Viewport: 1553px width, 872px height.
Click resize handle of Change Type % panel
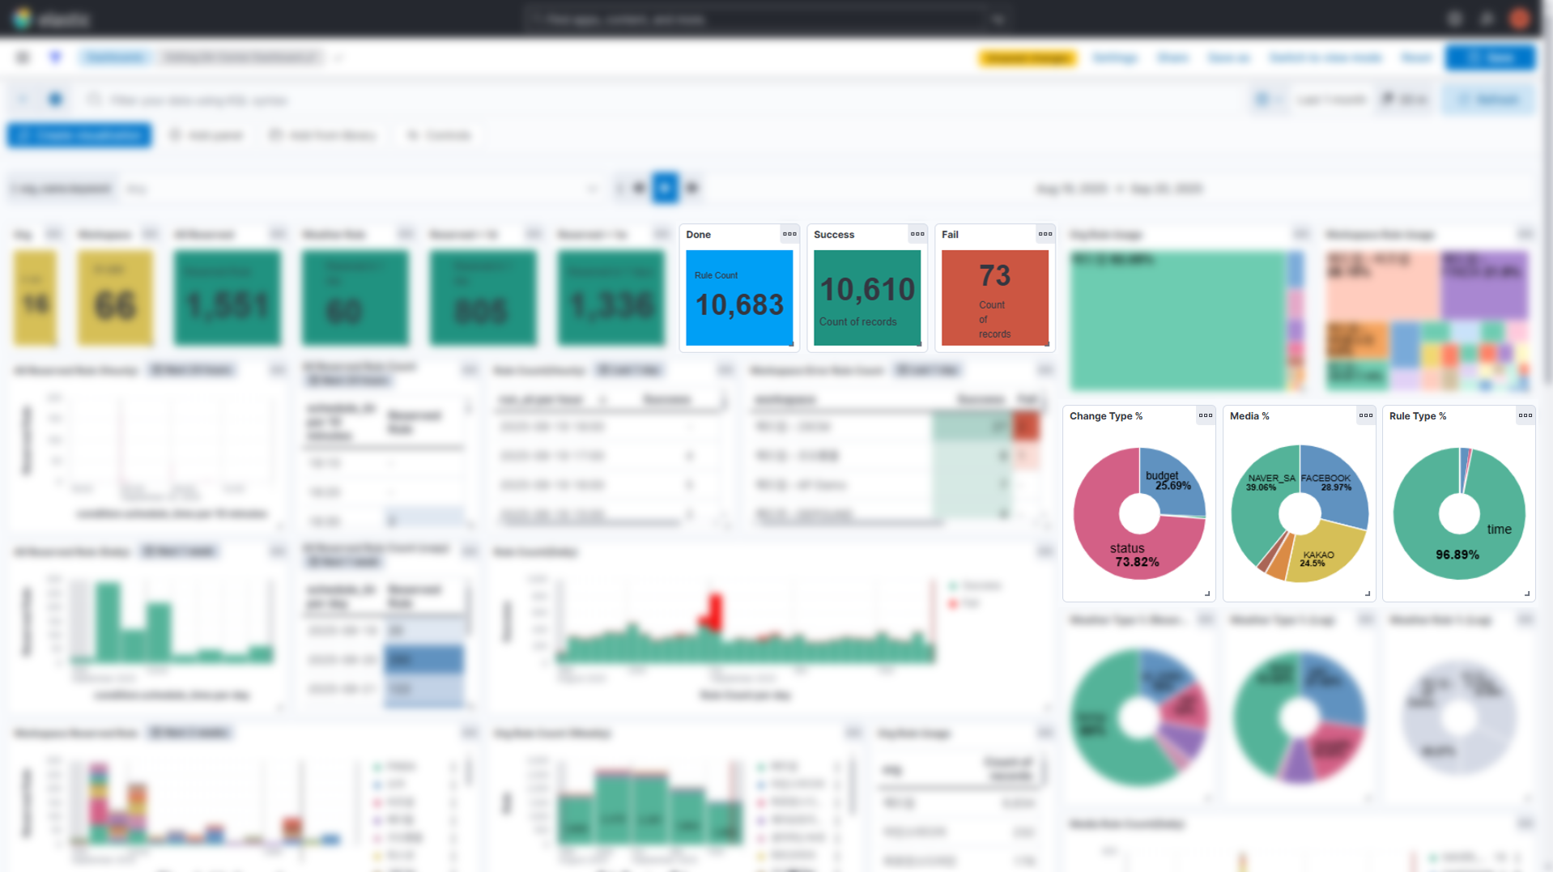[x=1206, y=593]
